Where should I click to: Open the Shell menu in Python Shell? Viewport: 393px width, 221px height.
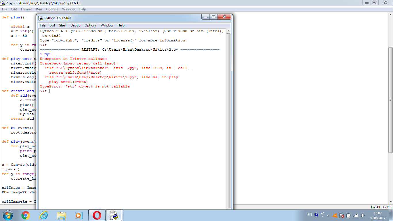pyautogui.click(x=63, y=25)
